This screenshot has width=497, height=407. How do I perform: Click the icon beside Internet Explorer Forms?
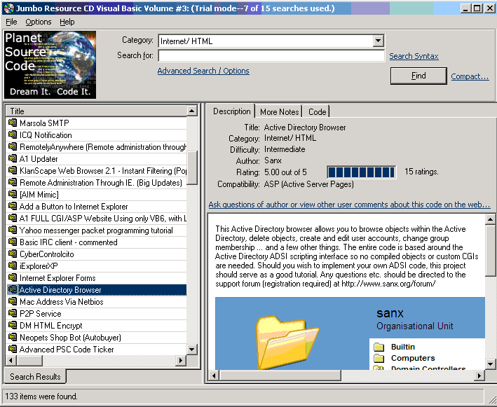tap(13, 278)
